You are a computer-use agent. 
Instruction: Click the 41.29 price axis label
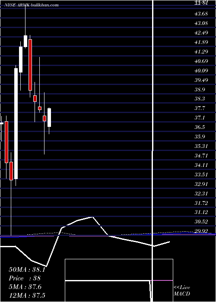tap(201, 51)
